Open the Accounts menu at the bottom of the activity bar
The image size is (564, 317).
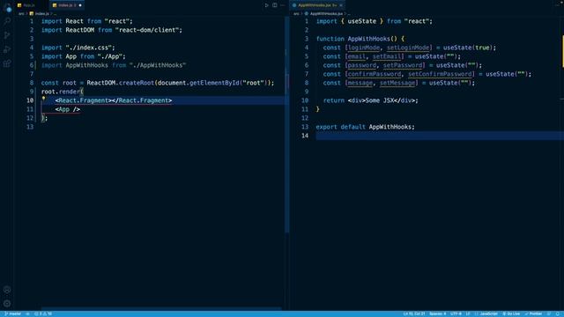click(7, 290)
